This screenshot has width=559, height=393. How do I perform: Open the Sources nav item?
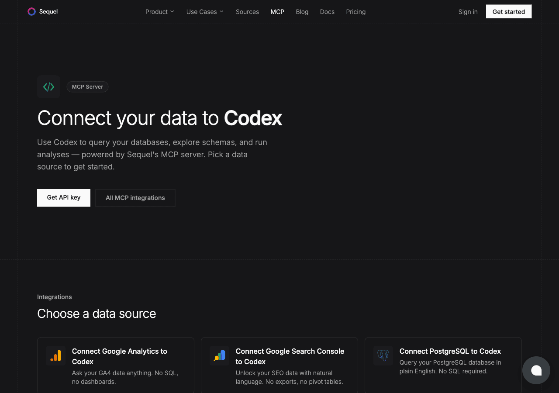click(247, 12)
